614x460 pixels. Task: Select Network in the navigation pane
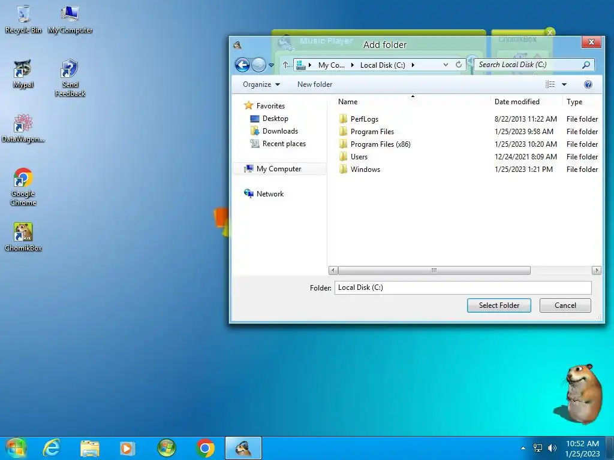coord(264,193)
